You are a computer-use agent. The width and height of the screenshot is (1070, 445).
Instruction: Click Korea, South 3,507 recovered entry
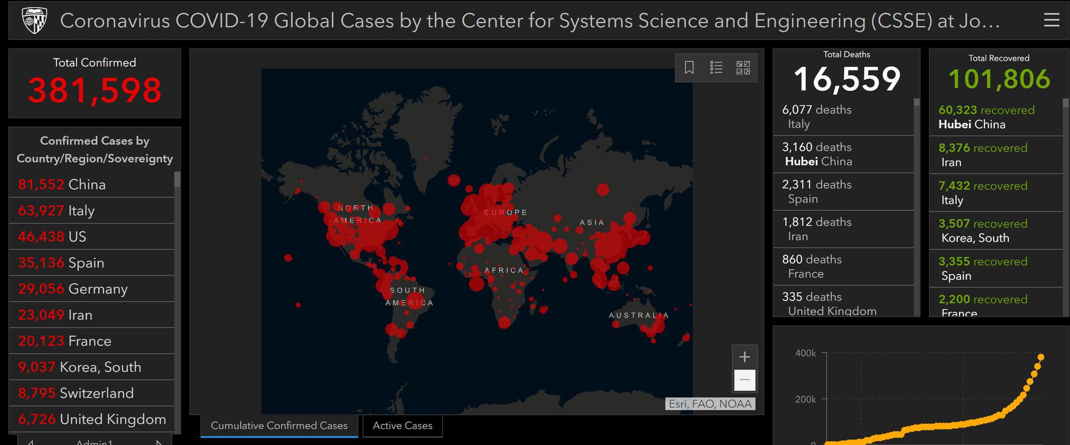click(x=996, y=231)
